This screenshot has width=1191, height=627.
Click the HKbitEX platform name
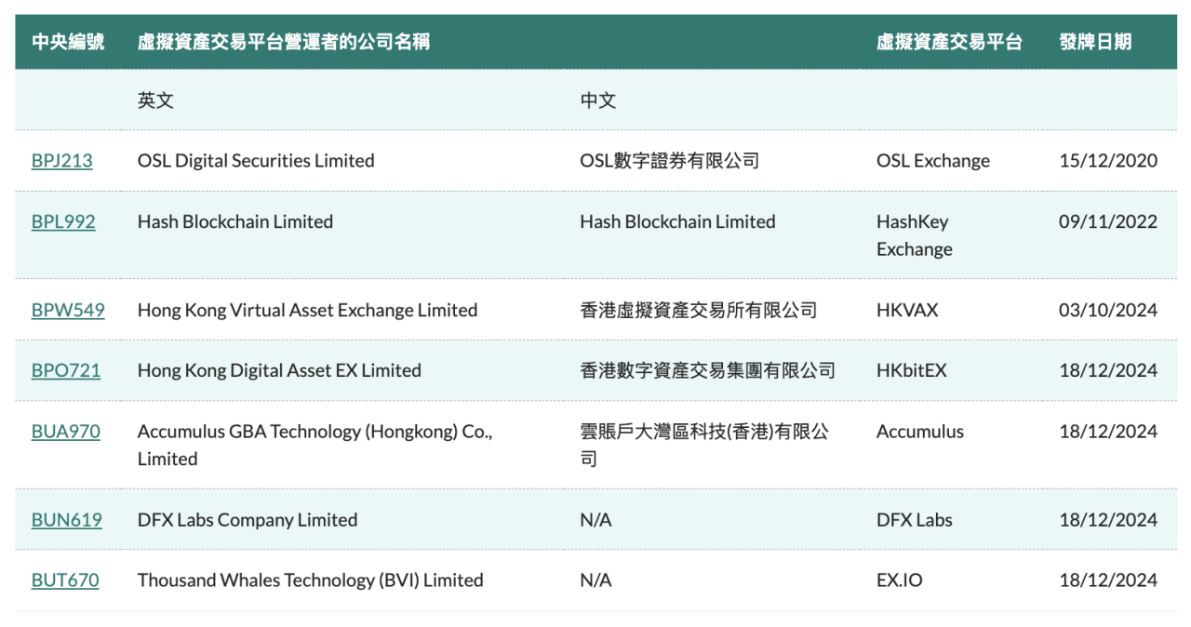tap(911, 370)
